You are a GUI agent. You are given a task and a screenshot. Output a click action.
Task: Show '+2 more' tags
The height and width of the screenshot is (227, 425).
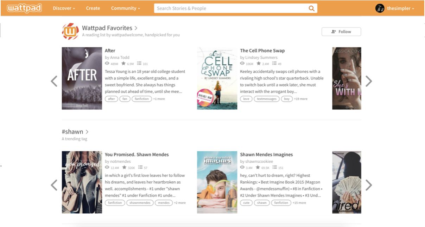tap(180, 203)
